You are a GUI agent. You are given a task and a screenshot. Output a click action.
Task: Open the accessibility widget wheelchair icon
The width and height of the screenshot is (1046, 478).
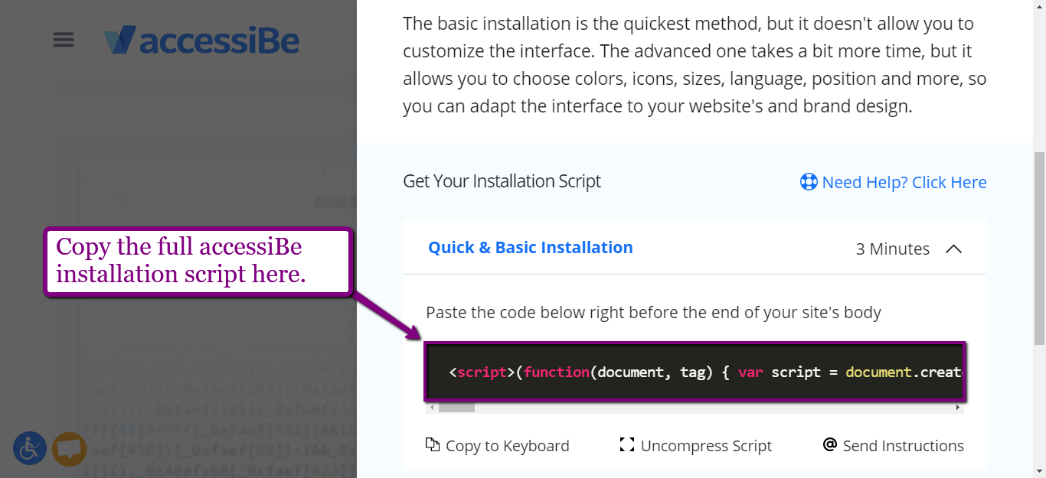[29, 449]
